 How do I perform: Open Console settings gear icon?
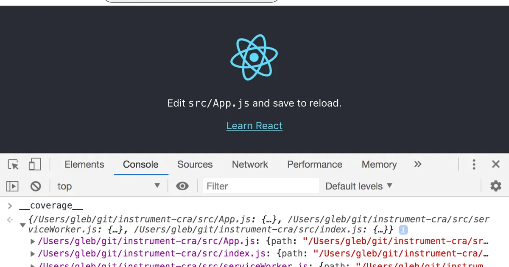[x=495, y=186]
